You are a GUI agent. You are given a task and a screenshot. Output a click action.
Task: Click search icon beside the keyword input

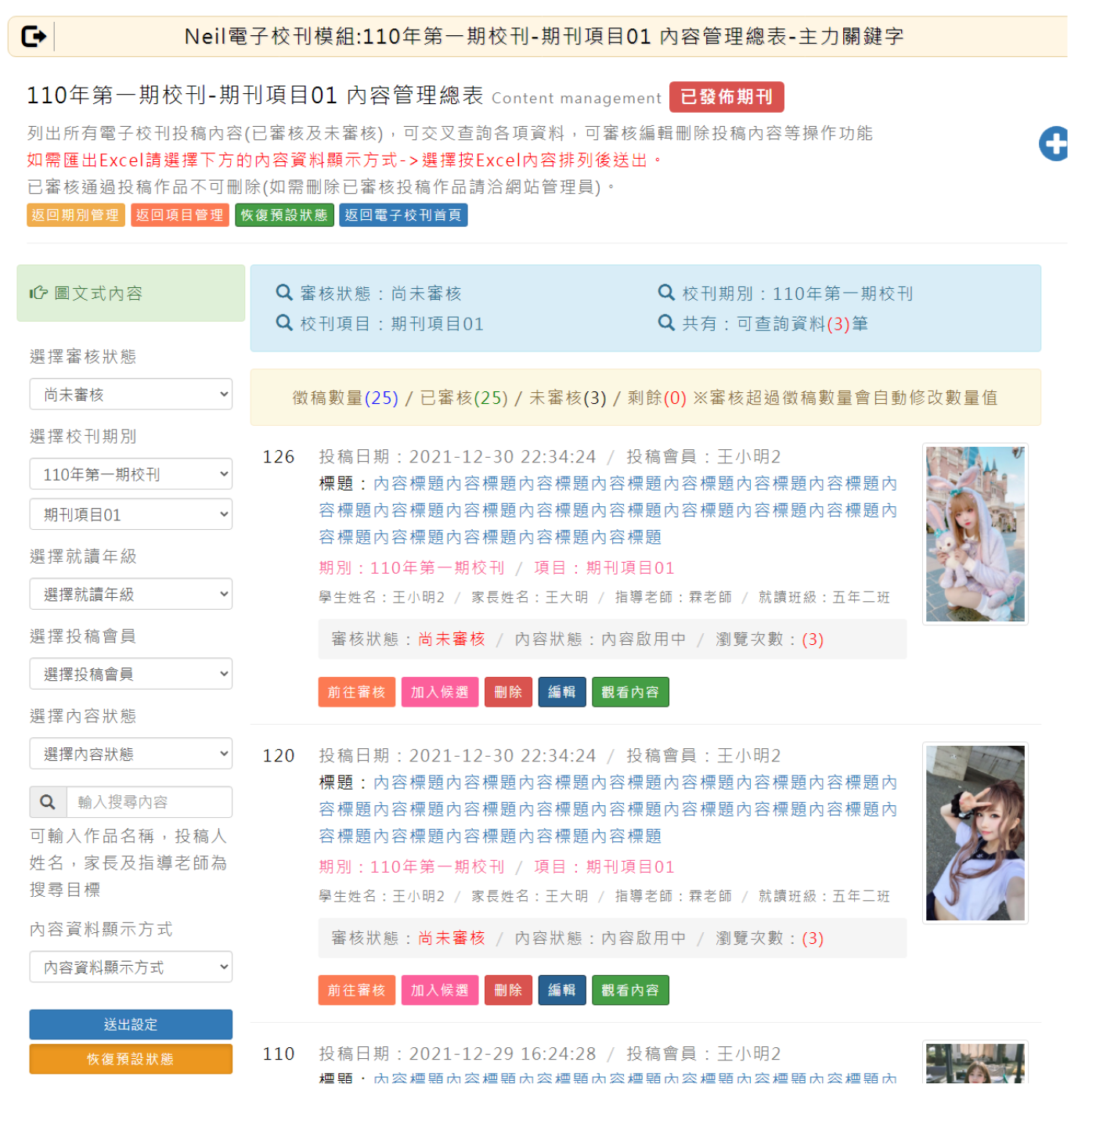(48, 802)
